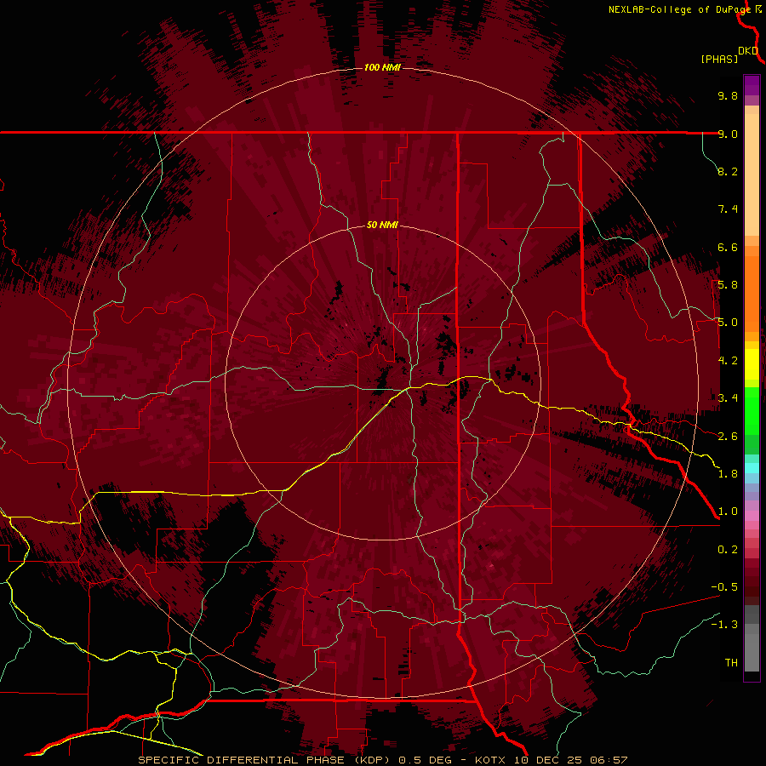Click the 5.8 value on the color scale

(x=728, y=285)
